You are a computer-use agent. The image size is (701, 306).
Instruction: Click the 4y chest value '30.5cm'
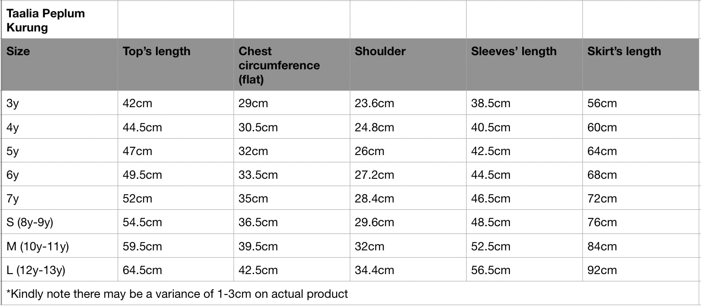(258, 128)
